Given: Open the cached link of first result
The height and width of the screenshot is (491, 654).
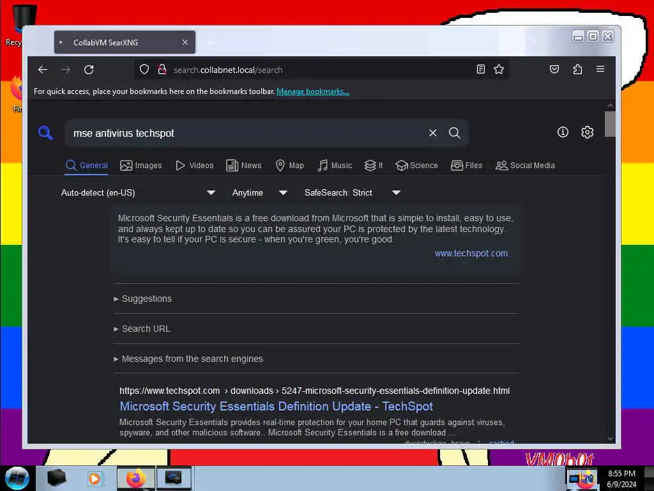Looking at the screenshot, I should (x=501, y=442).
